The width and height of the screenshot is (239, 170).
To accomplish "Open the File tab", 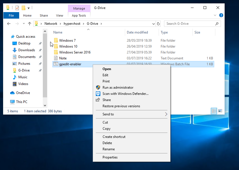I will pyautogui.click(x=11, y=15).
